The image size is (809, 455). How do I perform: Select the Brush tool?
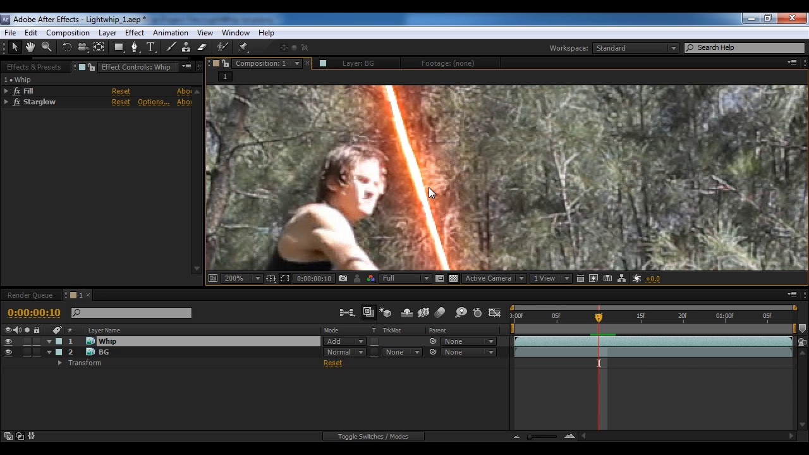171,47
